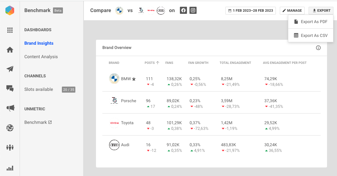Viewport: 337px width, 176px height.
Task: Click Toyota fan growth 0,37%
Action: (x=195, y=123)
